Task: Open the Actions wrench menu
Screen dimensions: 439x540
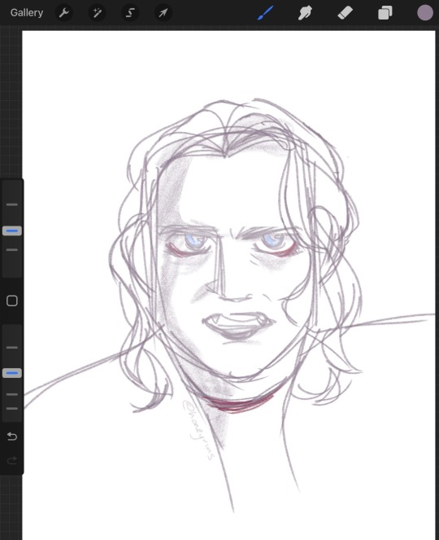Action: pyautogui.click(x=64, y=13)
